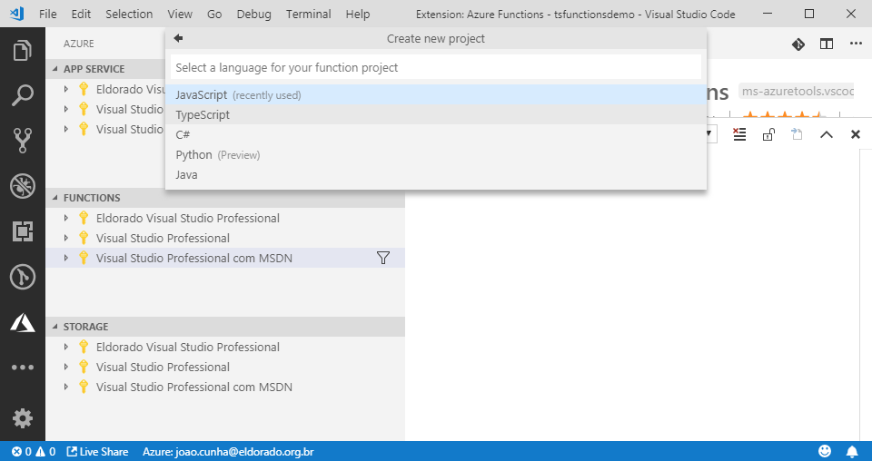Image resolution: width=872 pixels, height=461 pixels.
Task: Click the Azure account joao.cunha status item
Action: 228,452
